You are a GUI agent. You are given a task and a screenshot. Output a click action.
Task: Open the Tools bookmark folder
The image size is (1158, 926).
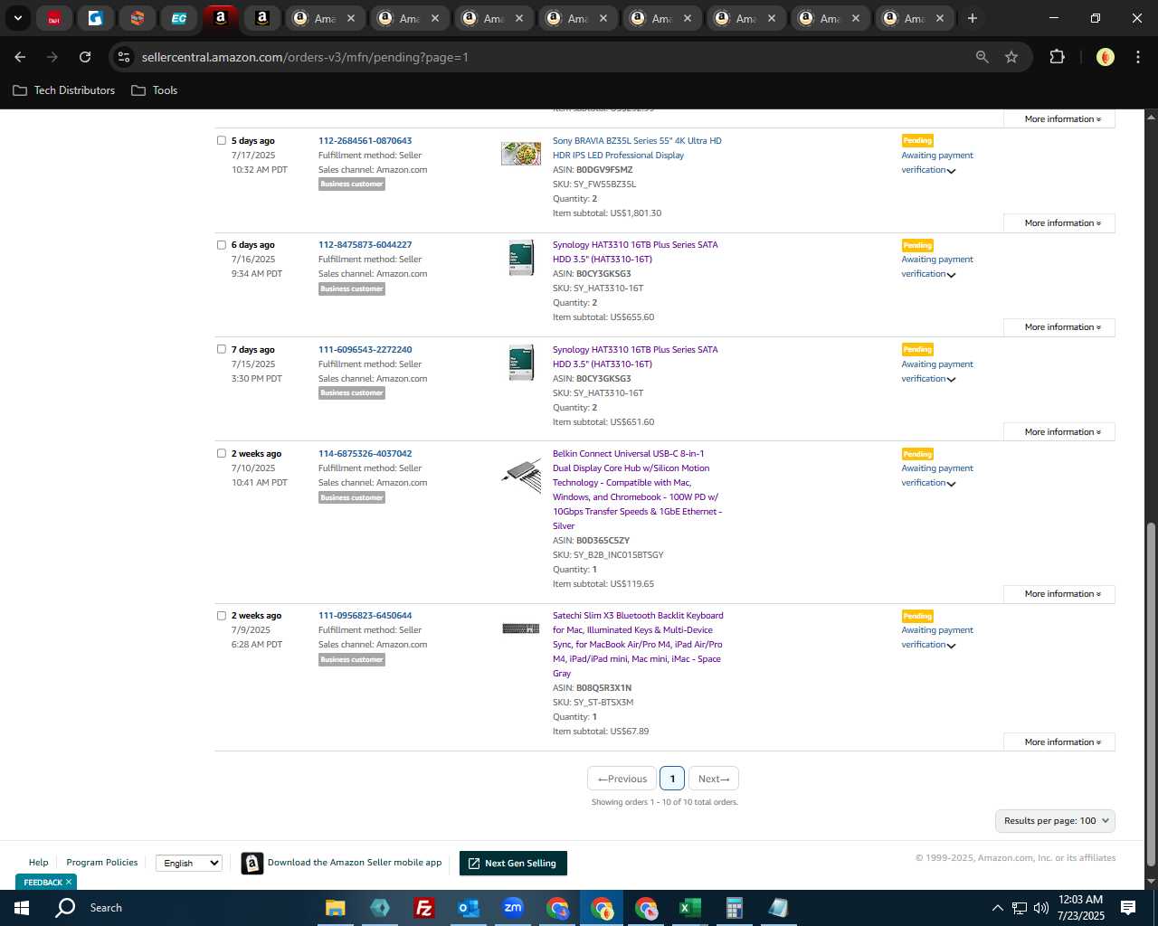(155, 90)
